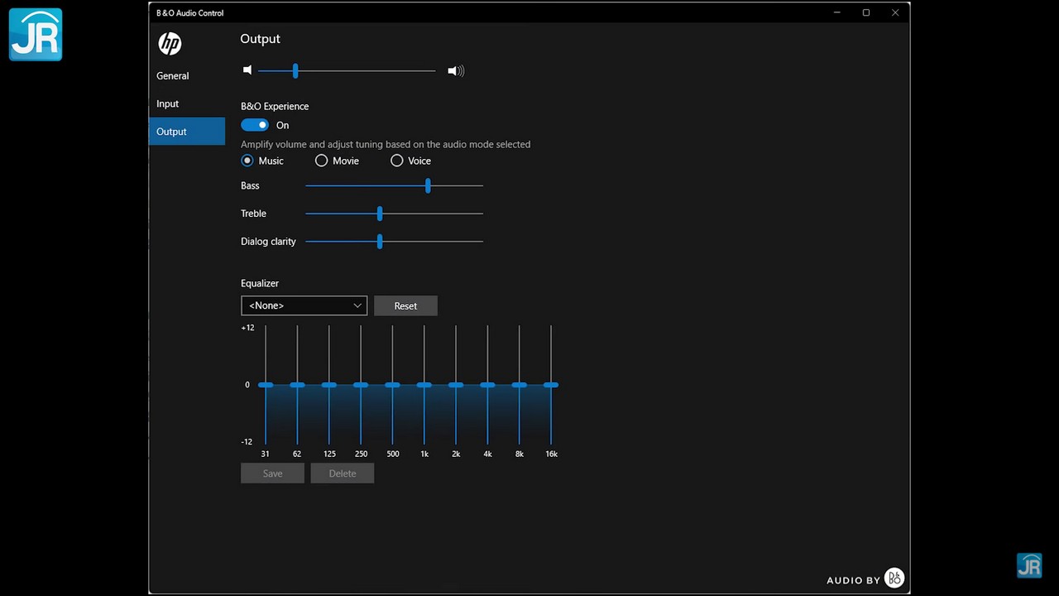Click the Treble slider handle

click(380, 214)
